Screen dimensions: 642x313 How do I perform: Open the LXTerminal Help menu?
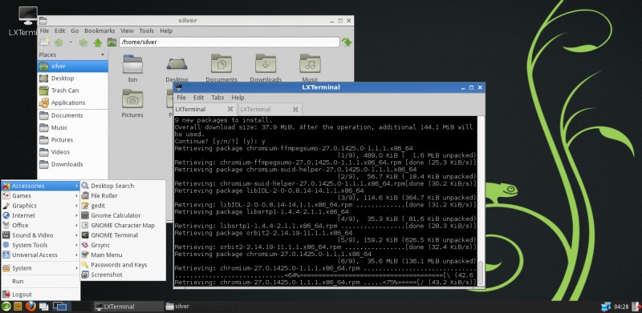(238, 98)
